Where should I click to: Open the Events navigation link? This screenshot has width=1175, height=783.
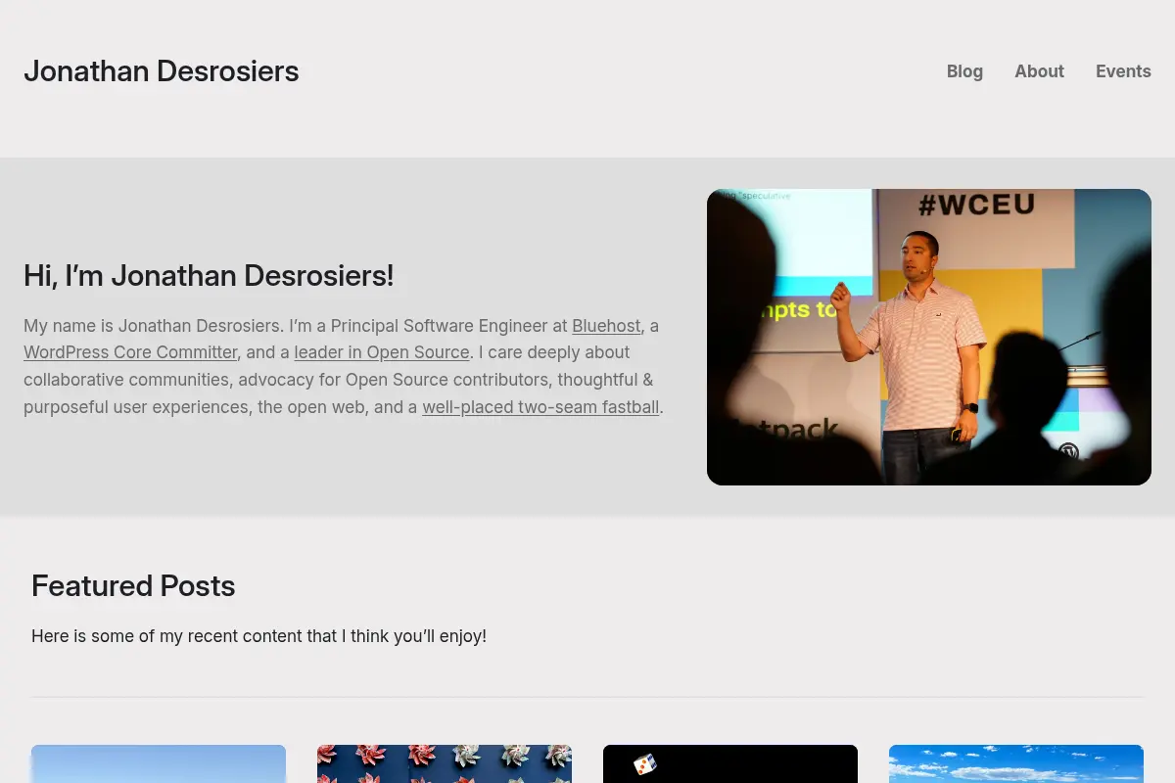pos(1123,71)
